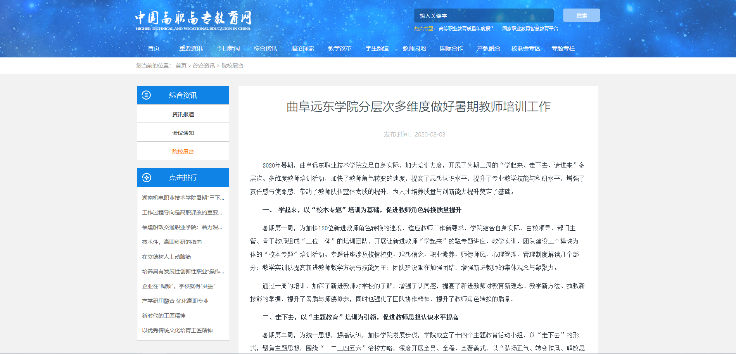736x354 pixels.
Task: Click the article title 曲阜远东学院分层次多维度
Action: [418, 107]
